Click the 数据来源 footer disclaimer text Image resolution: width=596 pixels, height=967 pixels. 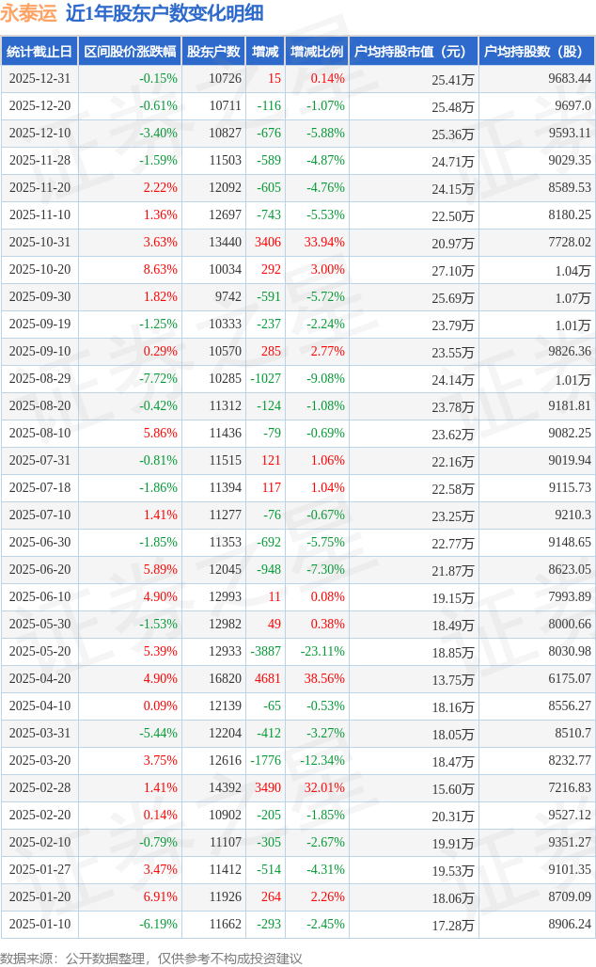tap(152, 958)
